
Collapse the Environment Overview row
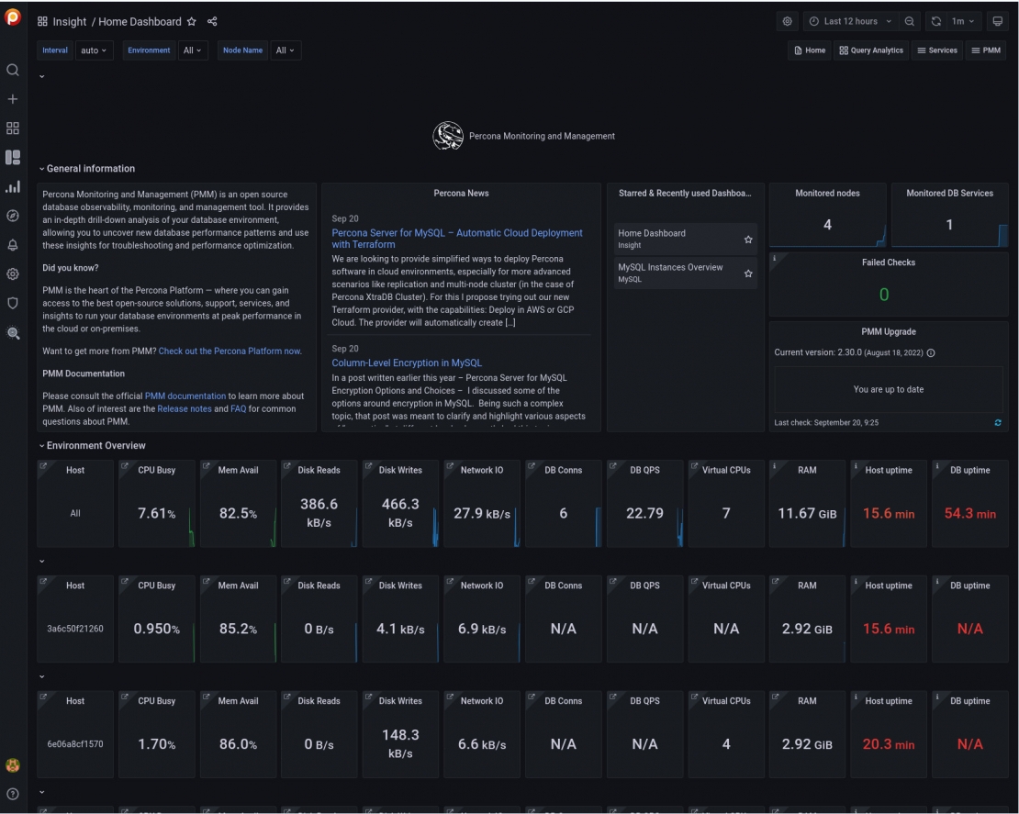click(92, 445)
